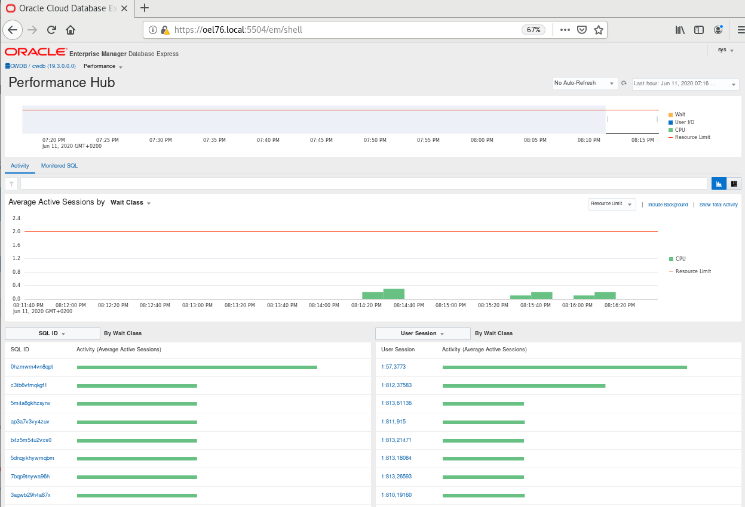
Task: Switch to the Monitored SQL tab
Action: click(x=59, y=166)
